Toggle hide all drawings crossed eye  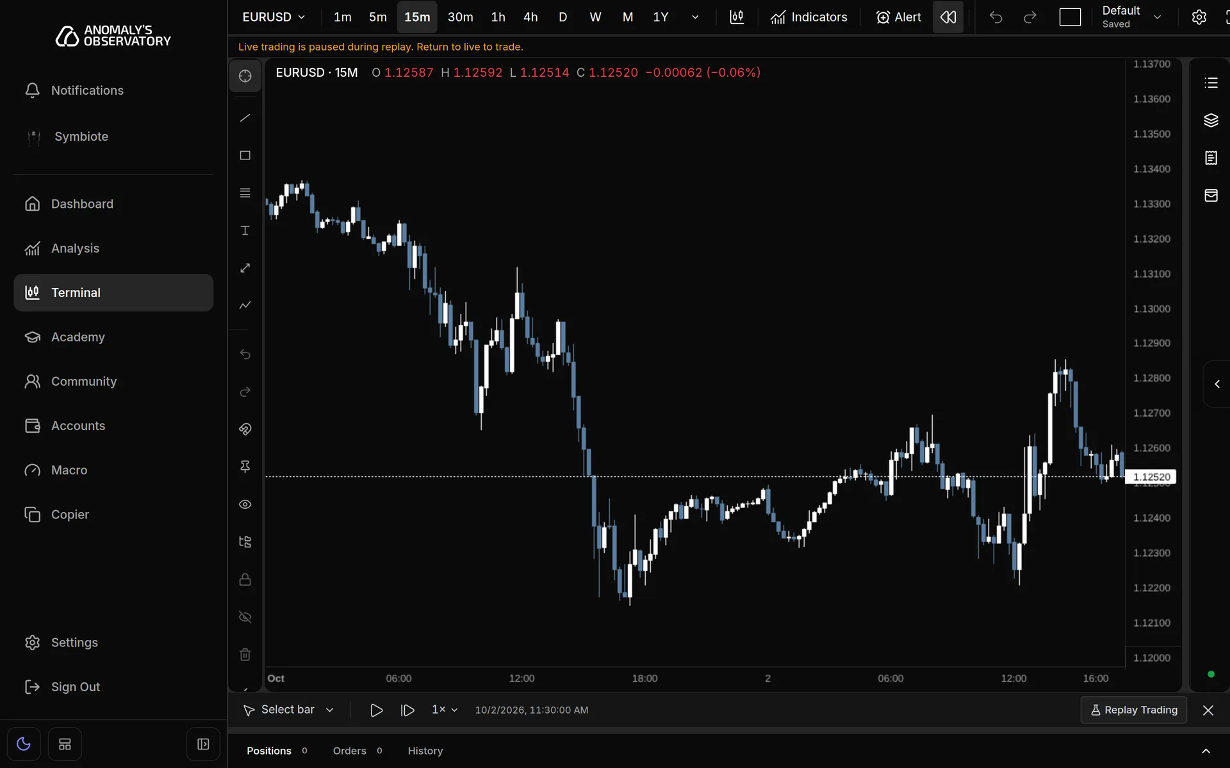pos(245,617)
